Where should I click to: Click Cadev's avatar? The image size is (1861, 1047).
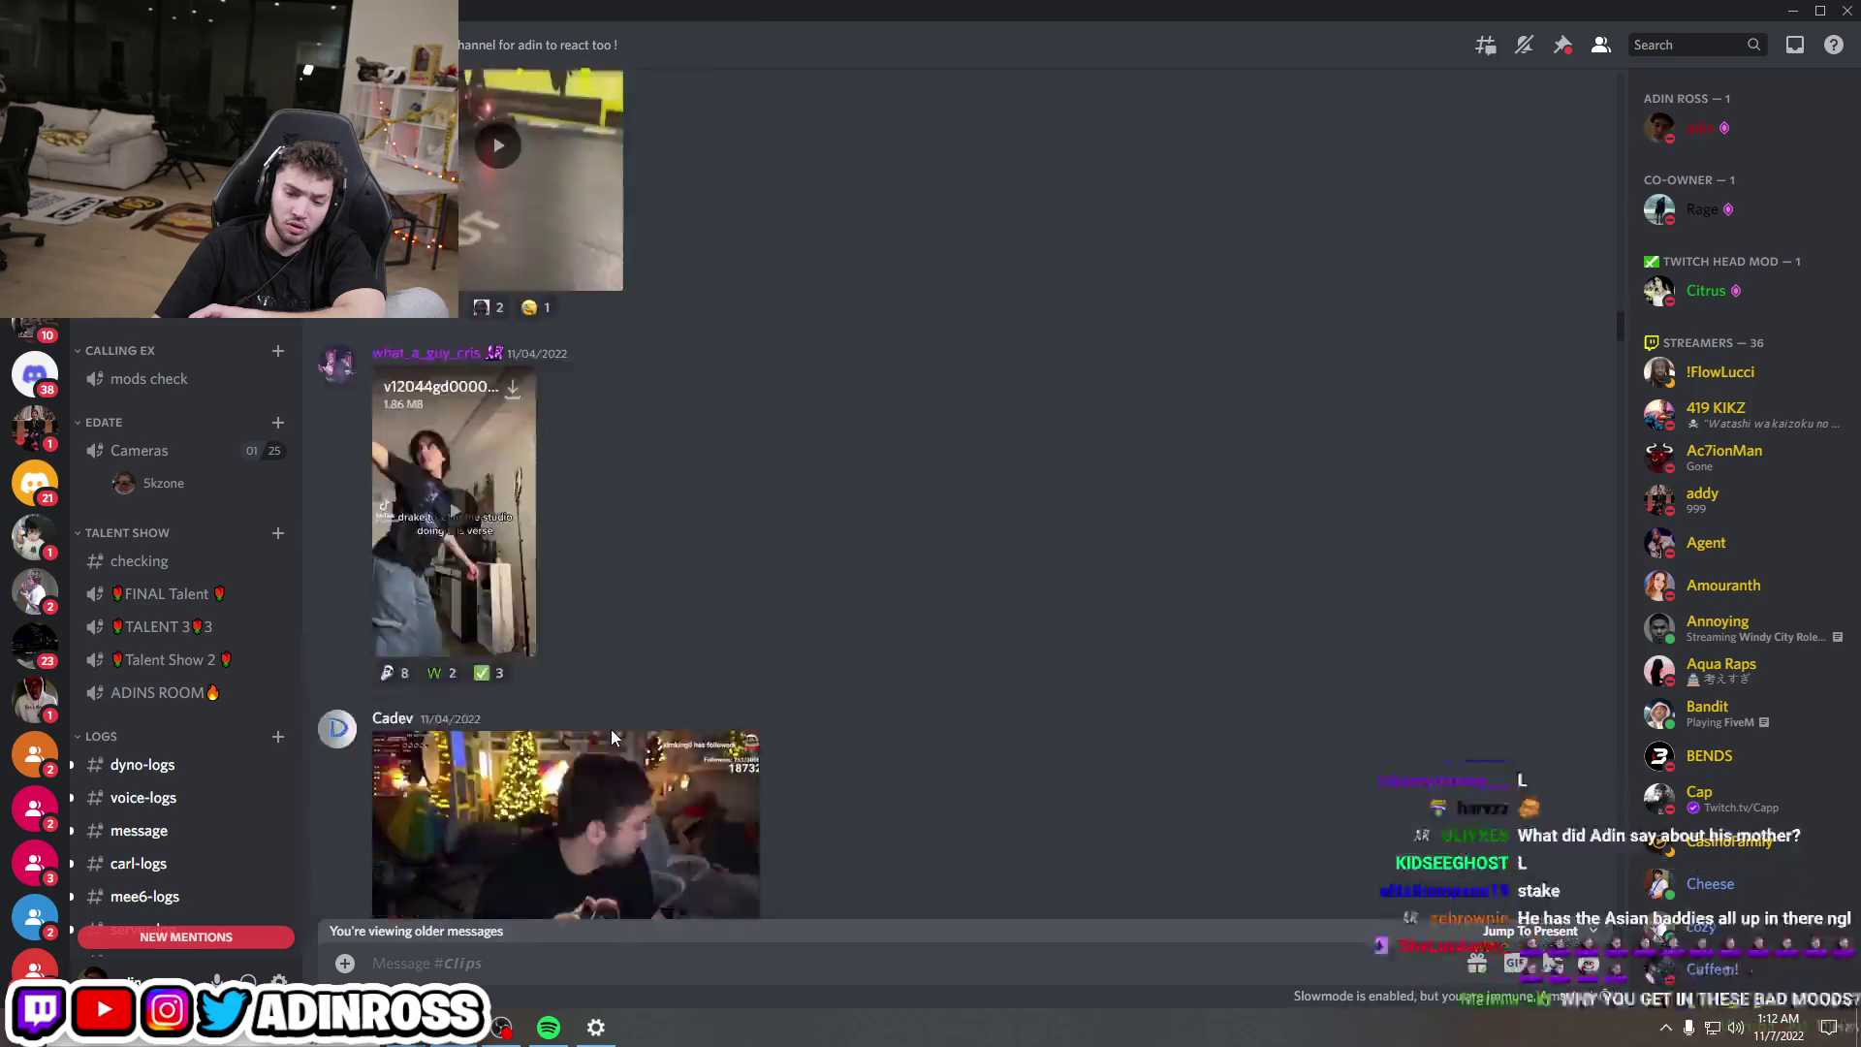[337, 729]
